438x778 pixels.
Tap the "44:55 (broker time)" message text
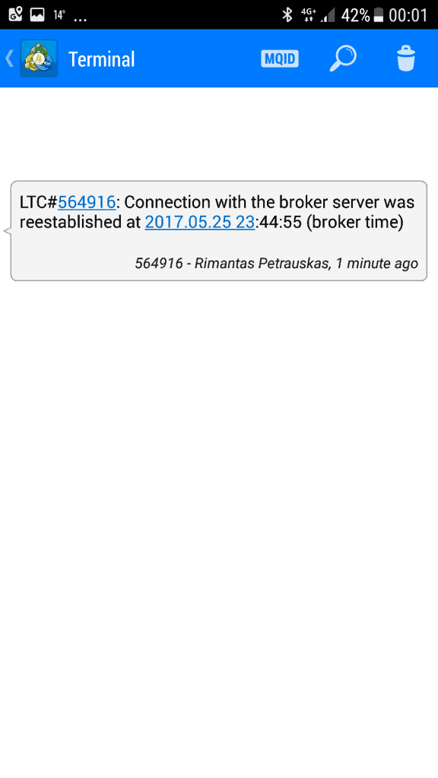click(328, 223)
